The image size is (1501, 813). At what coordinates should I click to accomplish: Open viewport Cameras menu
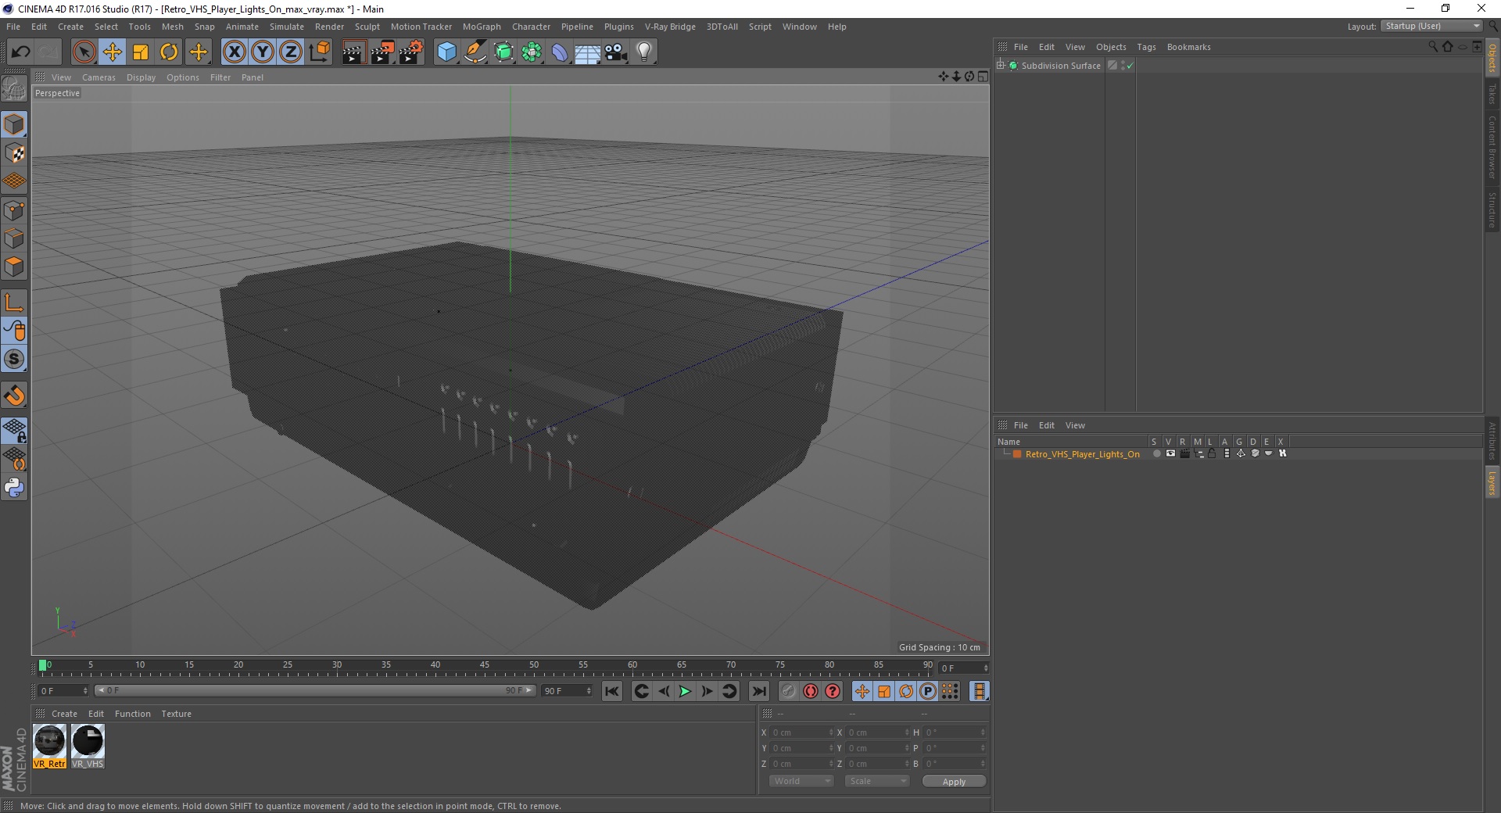(99, 77)
